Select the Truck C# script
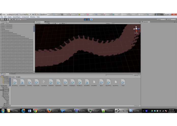The height and width of the screenshot is (126, 177). pyautogui.click(x=123, y=83)
